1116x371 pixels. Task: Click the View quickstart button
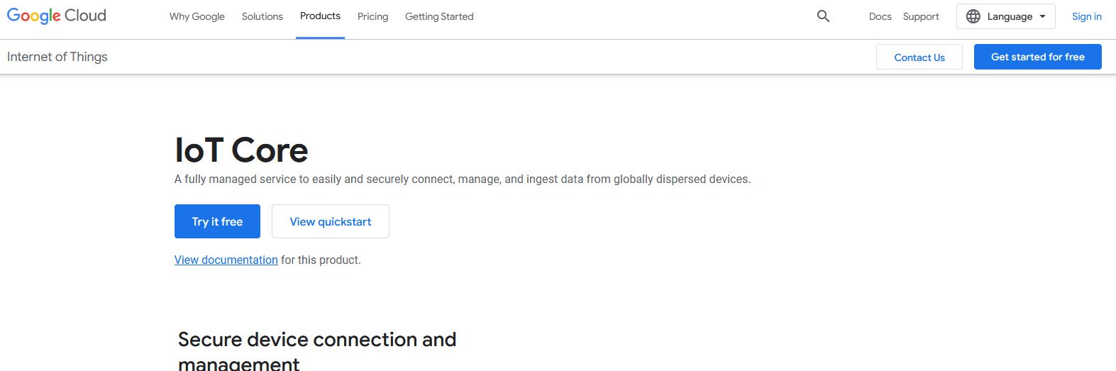tap(331, 221)
